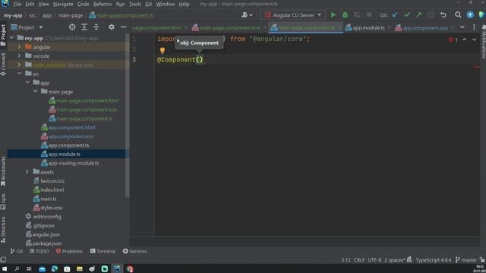Image resolution: width=486 pixels, height=273 pixels.
Task: Open Windows Start button
Action: pos(5,268)
